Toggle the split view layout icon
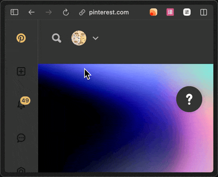The height and width of the screenshot is (177, 218). tap(203, 12)
